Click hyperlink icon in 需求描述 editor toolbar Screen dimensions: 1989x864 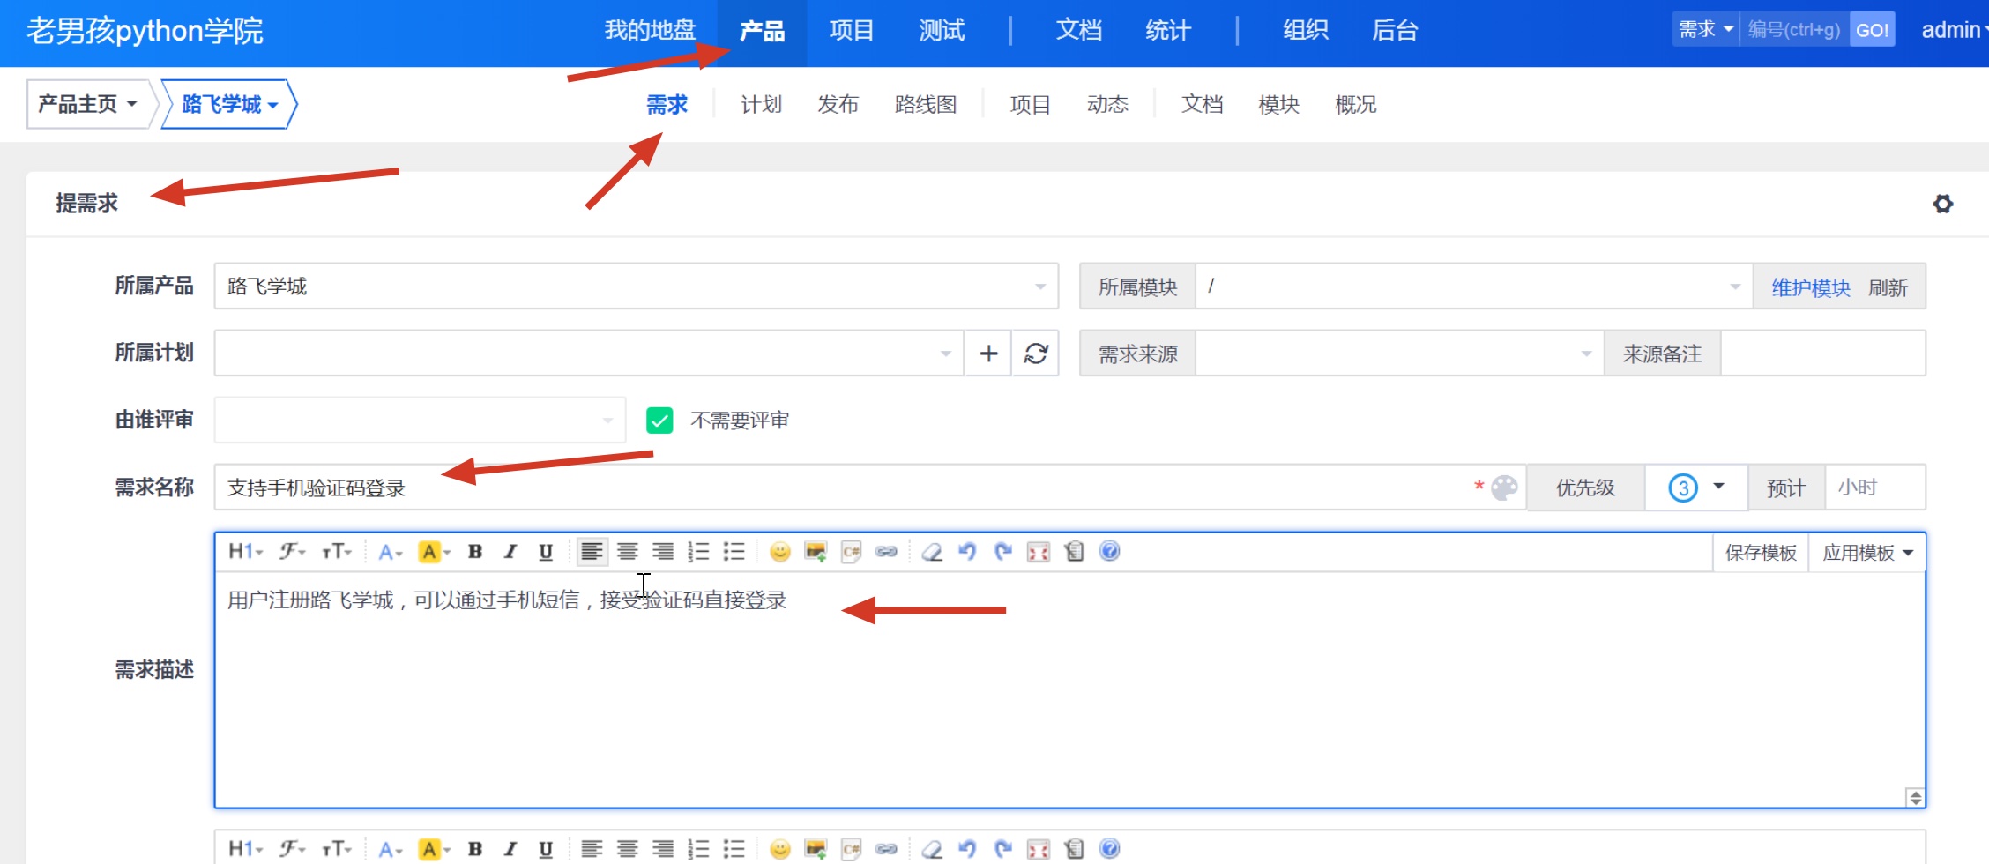886,552
